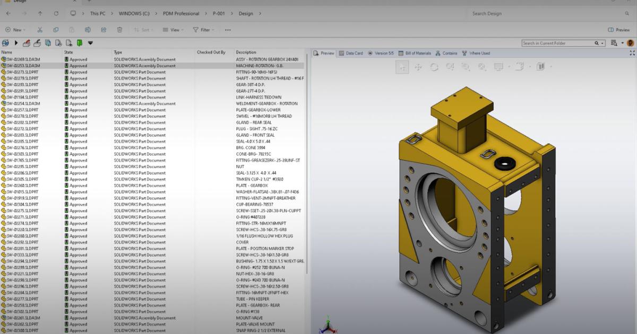
Task: Click the Delete trash icon
Action: [120, 30]
